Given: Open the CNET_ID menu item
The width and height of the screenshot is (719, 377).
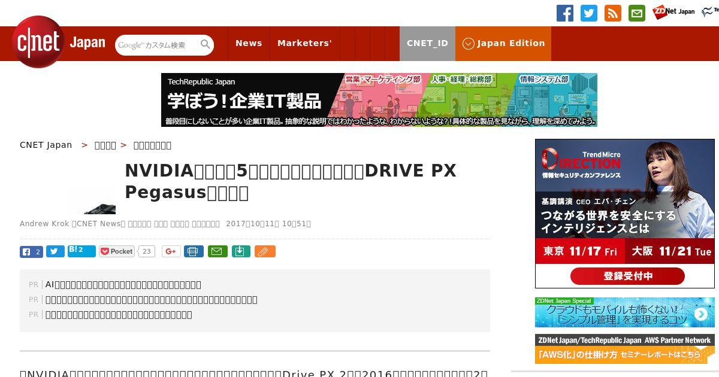Looking at the screenshot, I should point(427,43).
